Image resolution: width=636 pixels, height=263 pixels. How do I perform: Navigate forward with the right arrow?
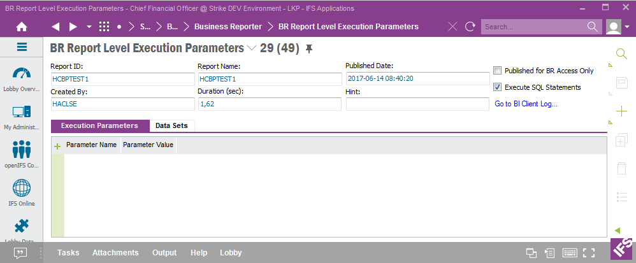click(x=73, y=27)
